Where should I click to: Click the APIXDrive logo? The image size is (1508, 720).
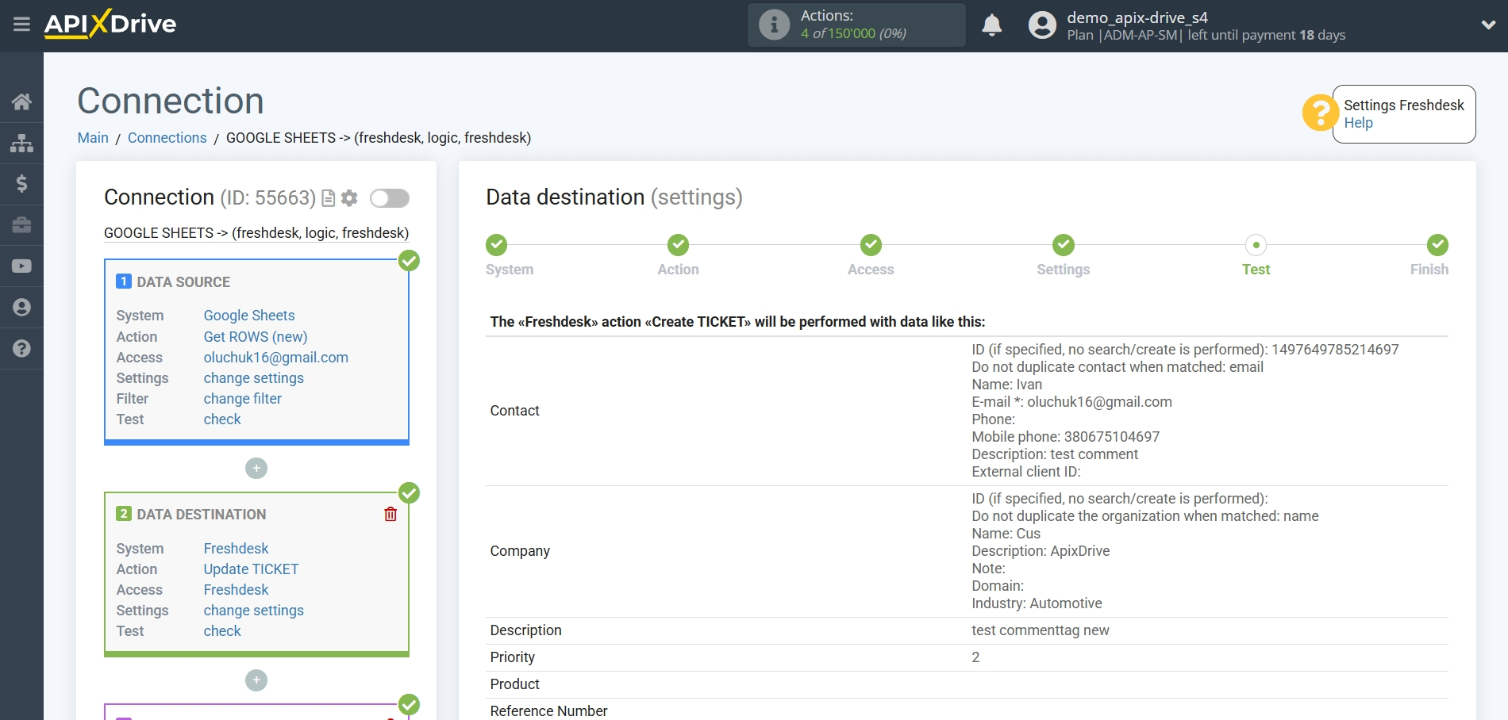coord(110,24)
